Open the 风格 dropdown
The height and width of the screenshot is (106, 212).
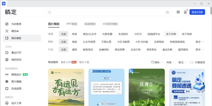tap(170, 62)
